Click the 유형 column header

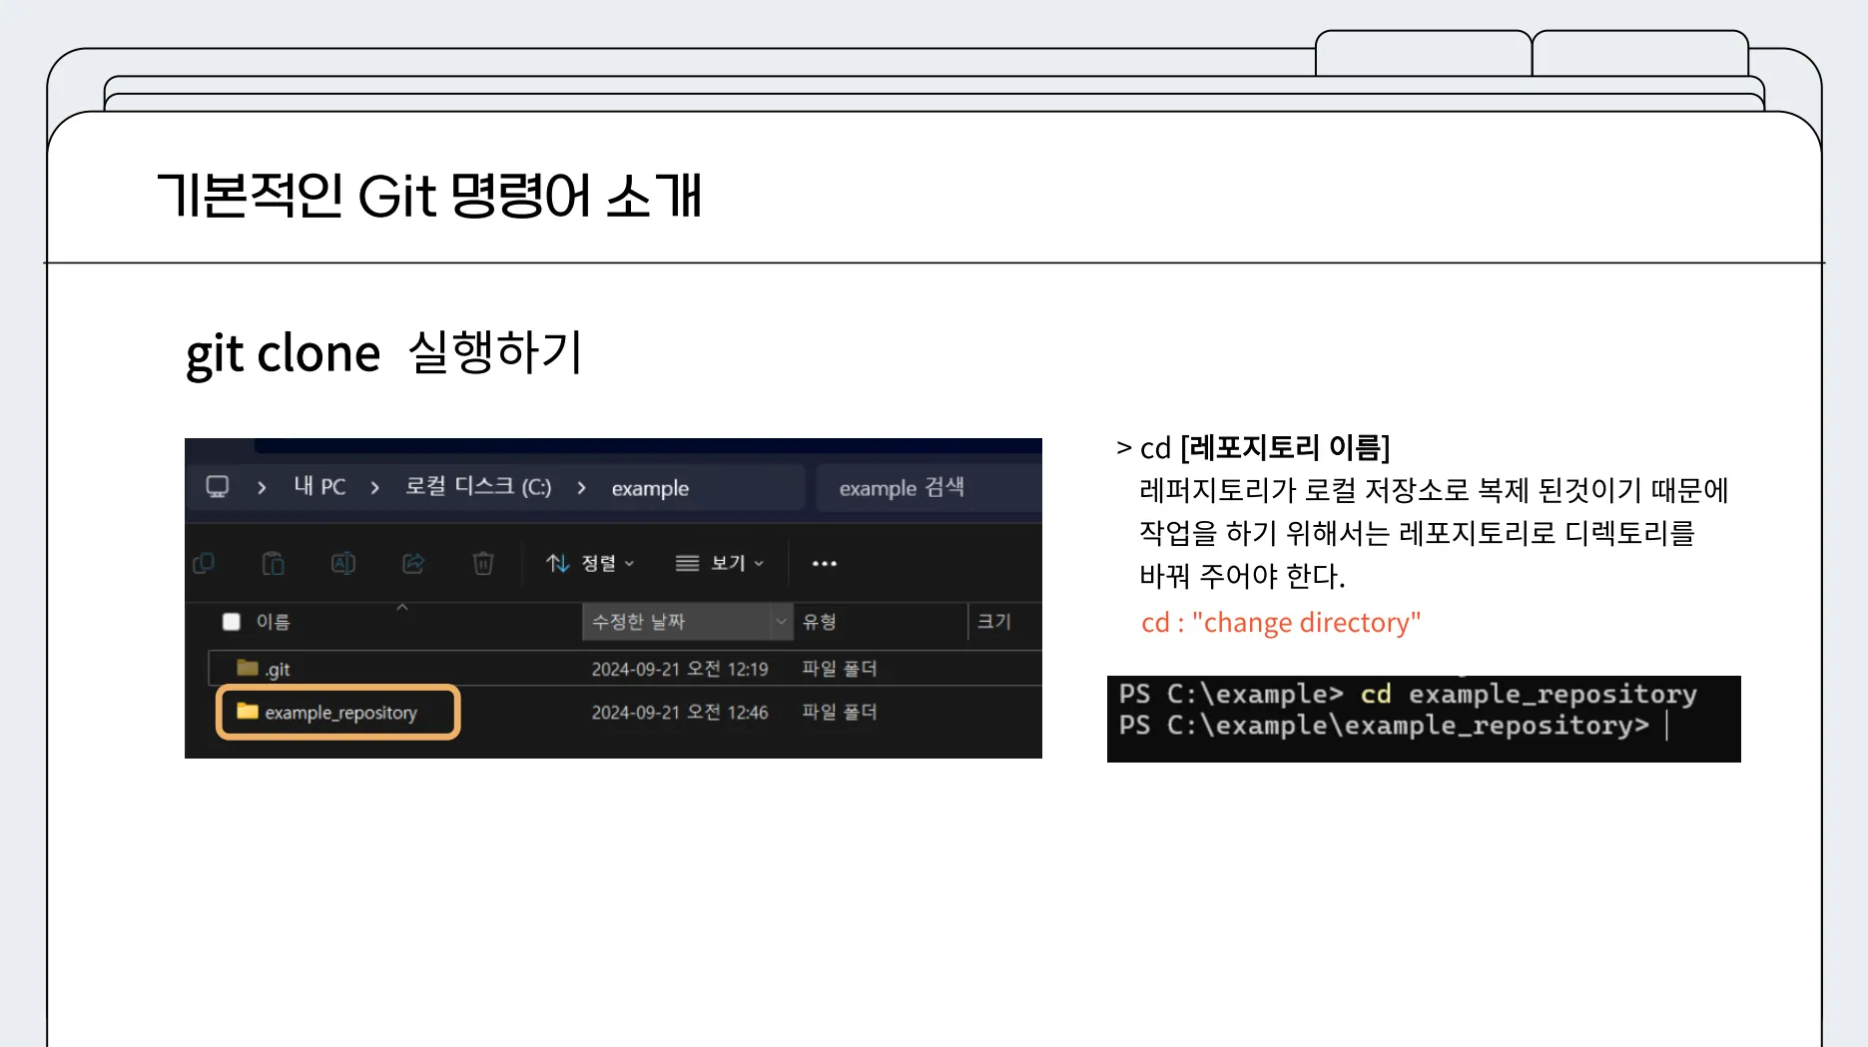tap(820, 622)
